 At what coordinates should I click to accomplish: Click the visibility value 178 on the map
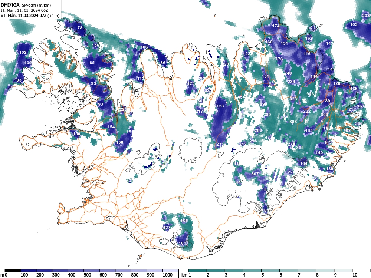(324, 129)
